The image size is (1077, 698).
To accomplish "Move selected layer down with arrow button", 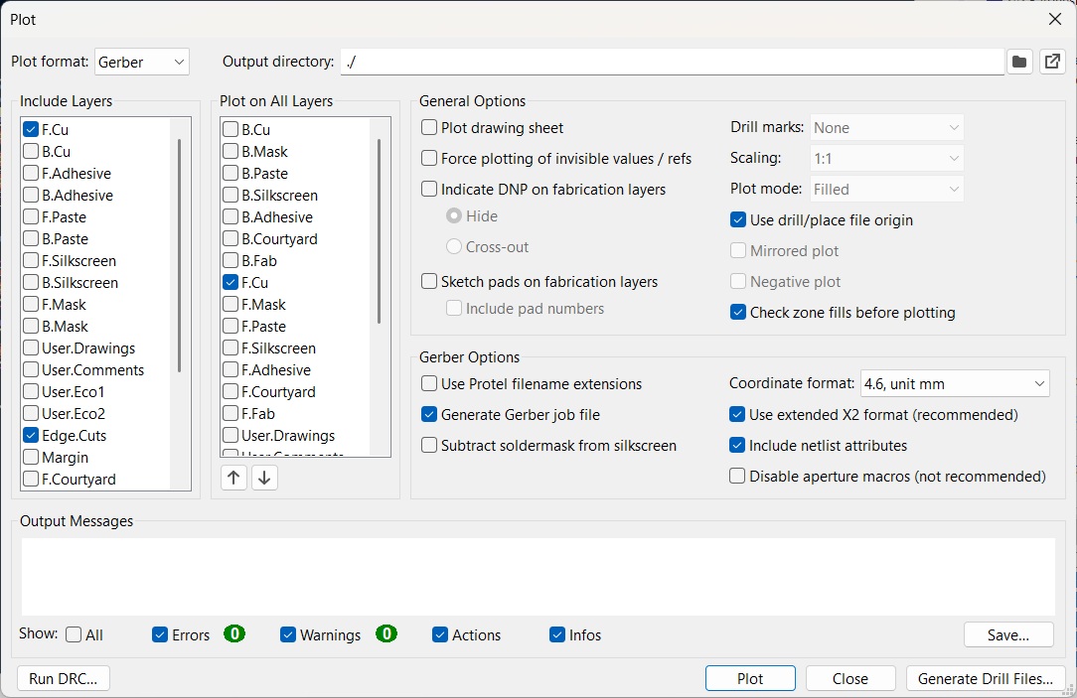I will (x=264, y=478).
